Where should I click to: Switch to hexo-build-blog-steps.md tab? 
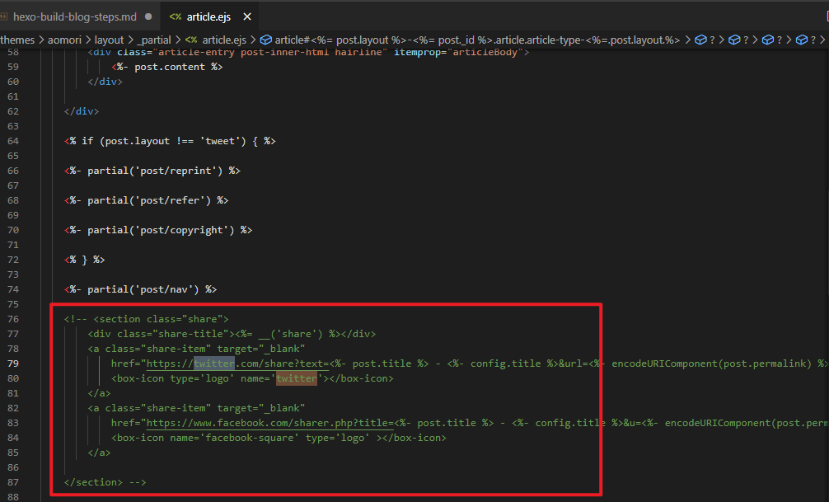coord(74,16)
